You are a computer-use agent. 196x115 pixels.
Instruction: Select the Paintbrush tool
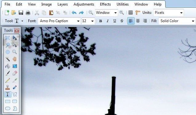pyautogui.click(x=8, y=73)
